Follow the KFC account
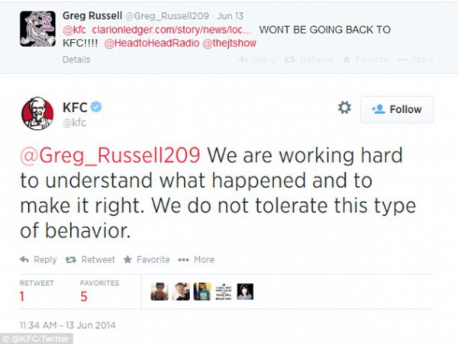 (397, 109)
